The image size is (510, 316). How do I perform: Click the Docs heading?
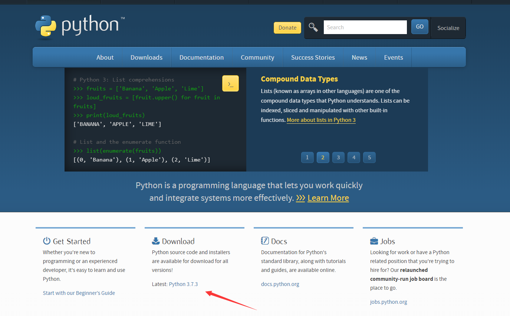coord(279,241)
